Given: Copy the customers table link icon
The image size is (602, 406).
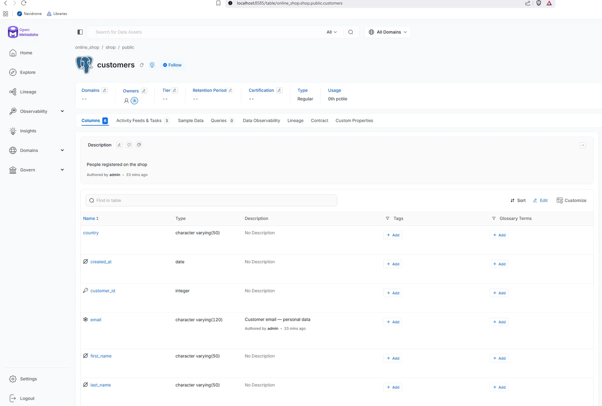Looking at the screenshot, I should [142, 65].
